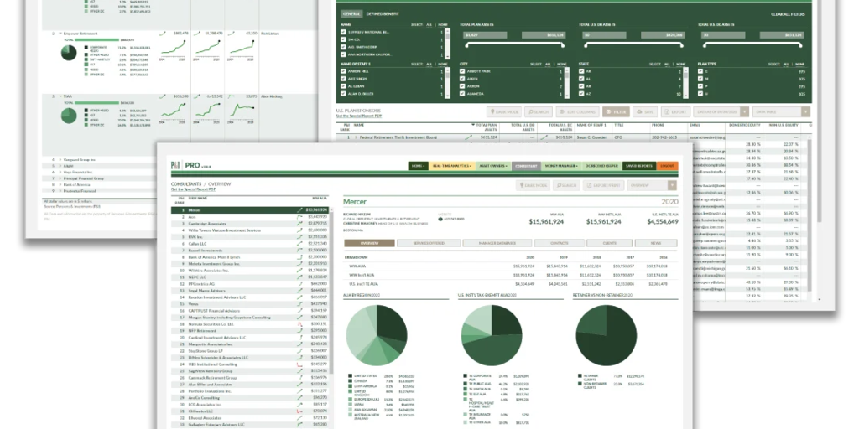859x429 pixels.
Task: Open the Data As Of date dropdown
Action: point(721,111)
